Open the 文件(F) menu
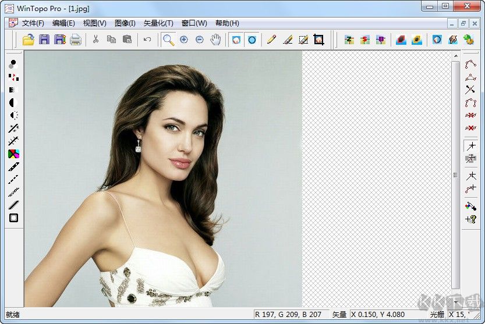485x324 pixels. point(33,23)
